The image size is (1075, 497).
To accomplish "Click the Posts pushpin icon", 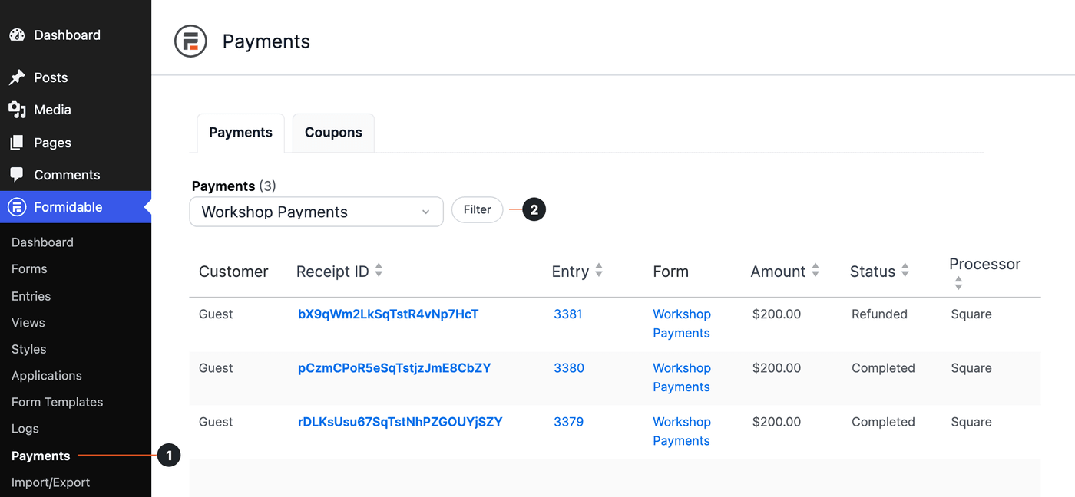I will [x=17, y=77].
